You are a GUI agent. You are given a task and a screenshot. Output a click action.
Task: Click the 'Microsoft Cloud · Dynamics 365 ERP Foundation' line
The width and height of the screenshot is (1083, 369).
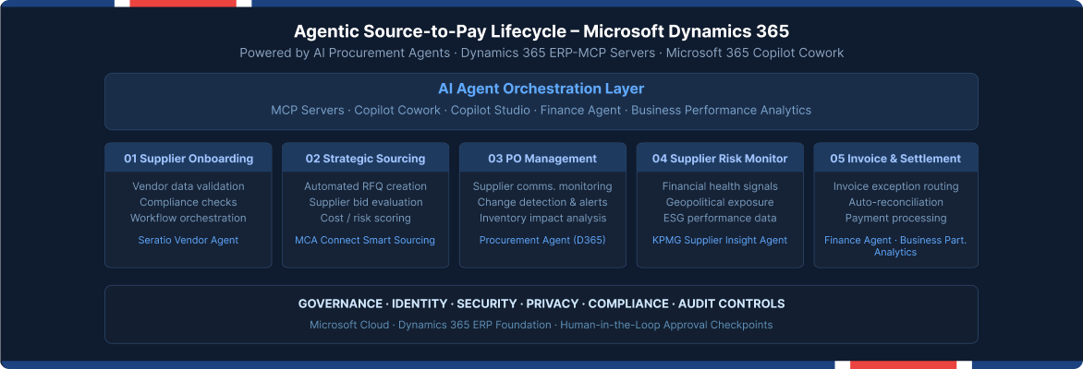coord(541,325)
